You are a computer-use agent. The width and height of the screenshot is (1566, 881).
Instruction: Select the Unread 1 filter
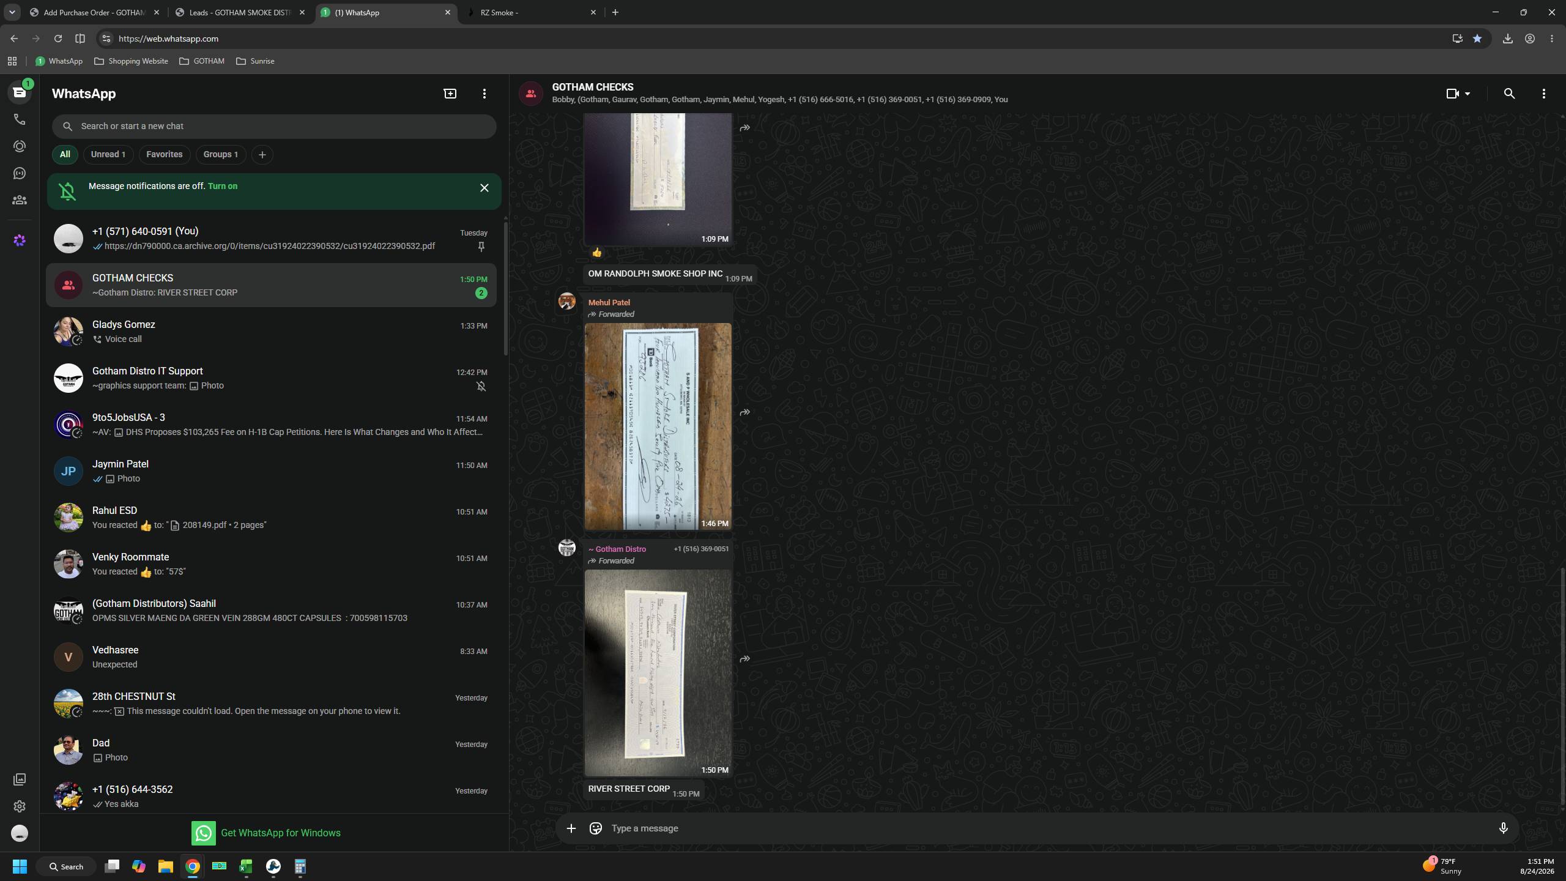click(108, 154)
